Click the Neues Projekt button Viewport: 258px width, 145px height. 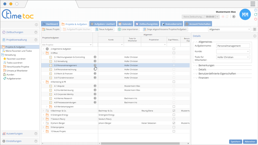click(51, 29)
